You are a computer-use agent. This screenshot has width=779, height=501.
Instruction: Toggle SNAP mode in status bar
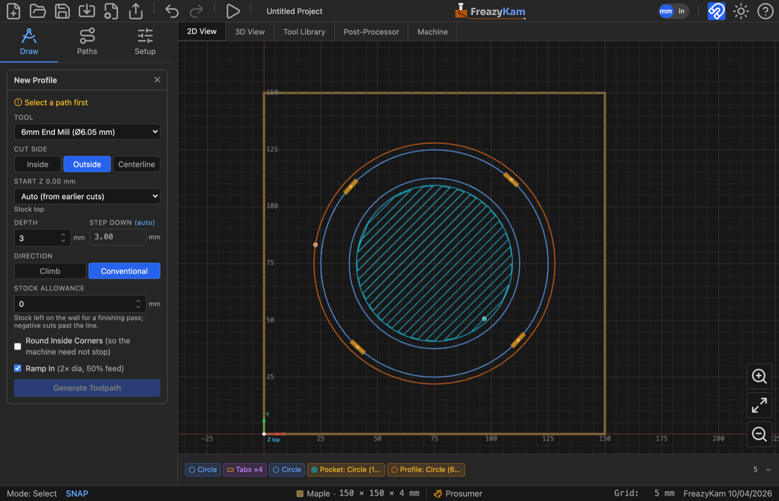pyautogui.click(x=77, y=494)
